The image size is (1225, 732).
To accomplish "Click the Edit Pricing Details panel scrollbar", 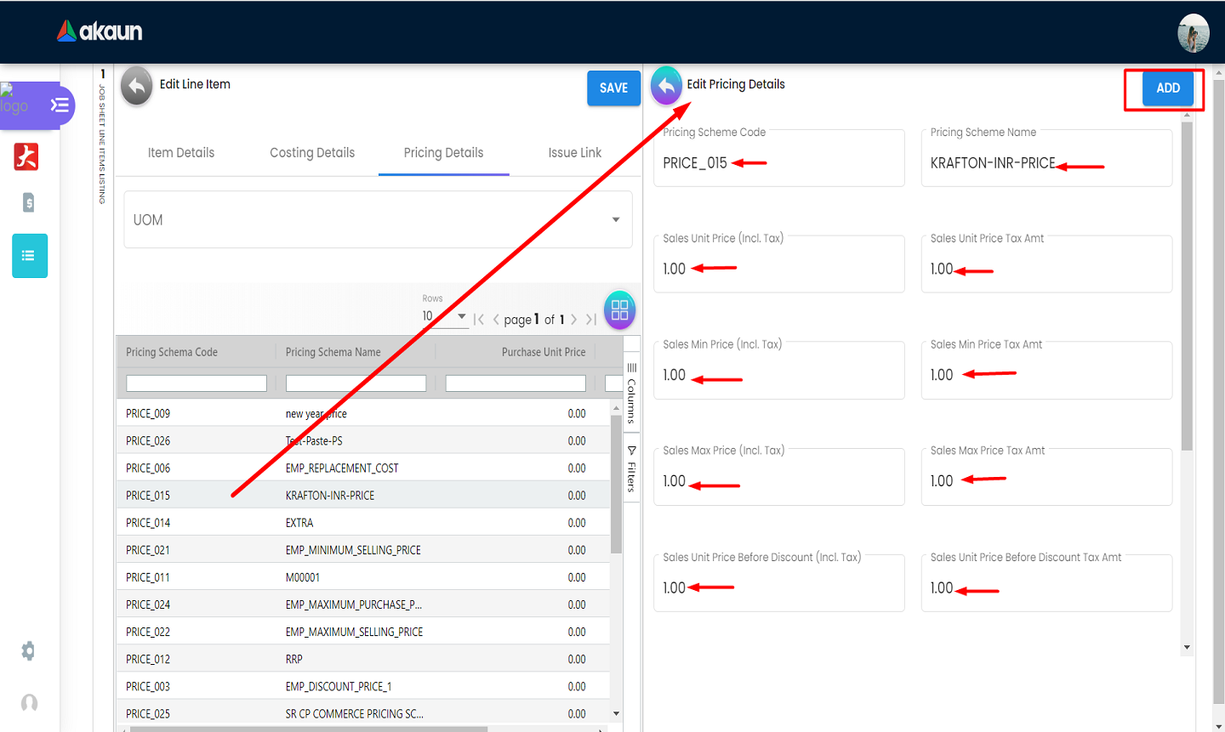I will point(1187,287).
